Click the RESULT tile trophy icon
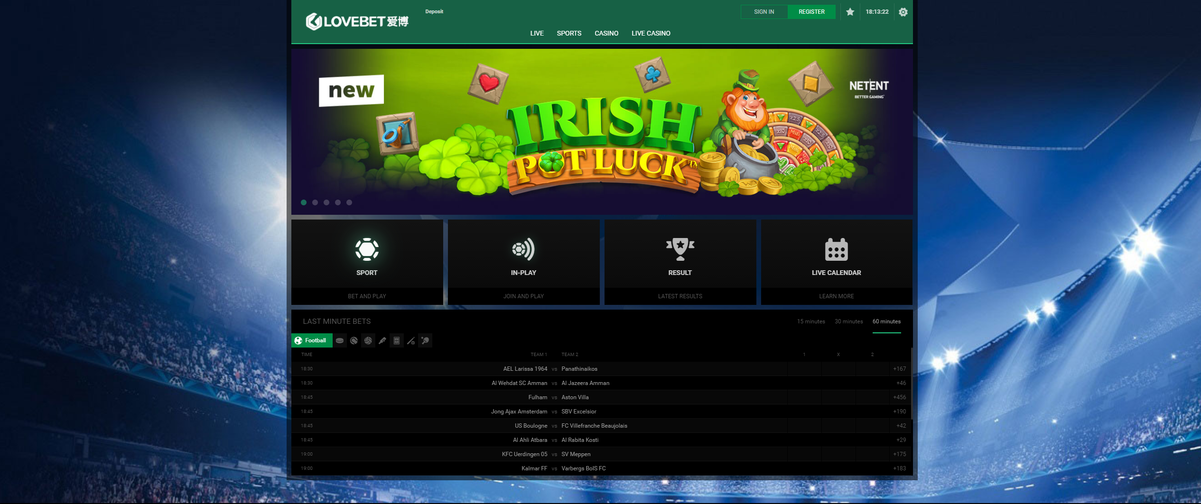 680,249
